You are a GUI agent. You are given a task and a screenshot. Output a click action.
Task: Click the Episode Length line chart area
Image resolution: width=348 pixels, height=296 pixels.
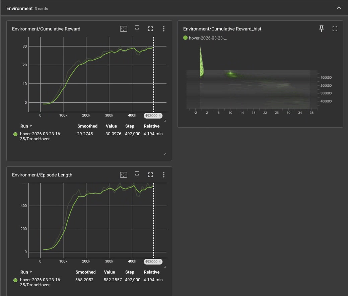click(97, 220)
